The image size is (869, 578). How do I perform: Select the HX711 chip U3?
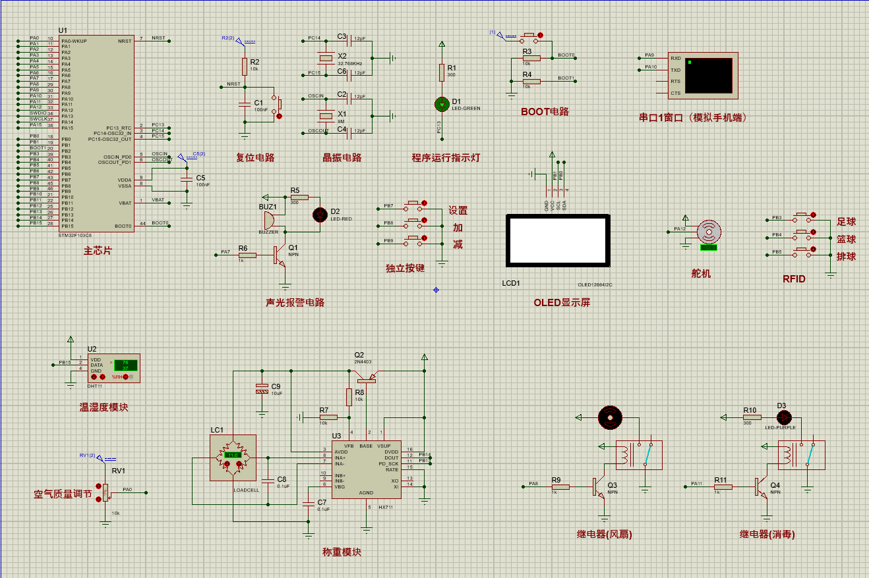pyautogui.click(x=366, y=469)
